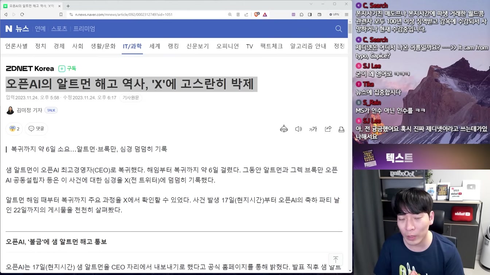Play article audio with speaker icon
This screenshot has width=490, height=275.
tap(299, 129)
